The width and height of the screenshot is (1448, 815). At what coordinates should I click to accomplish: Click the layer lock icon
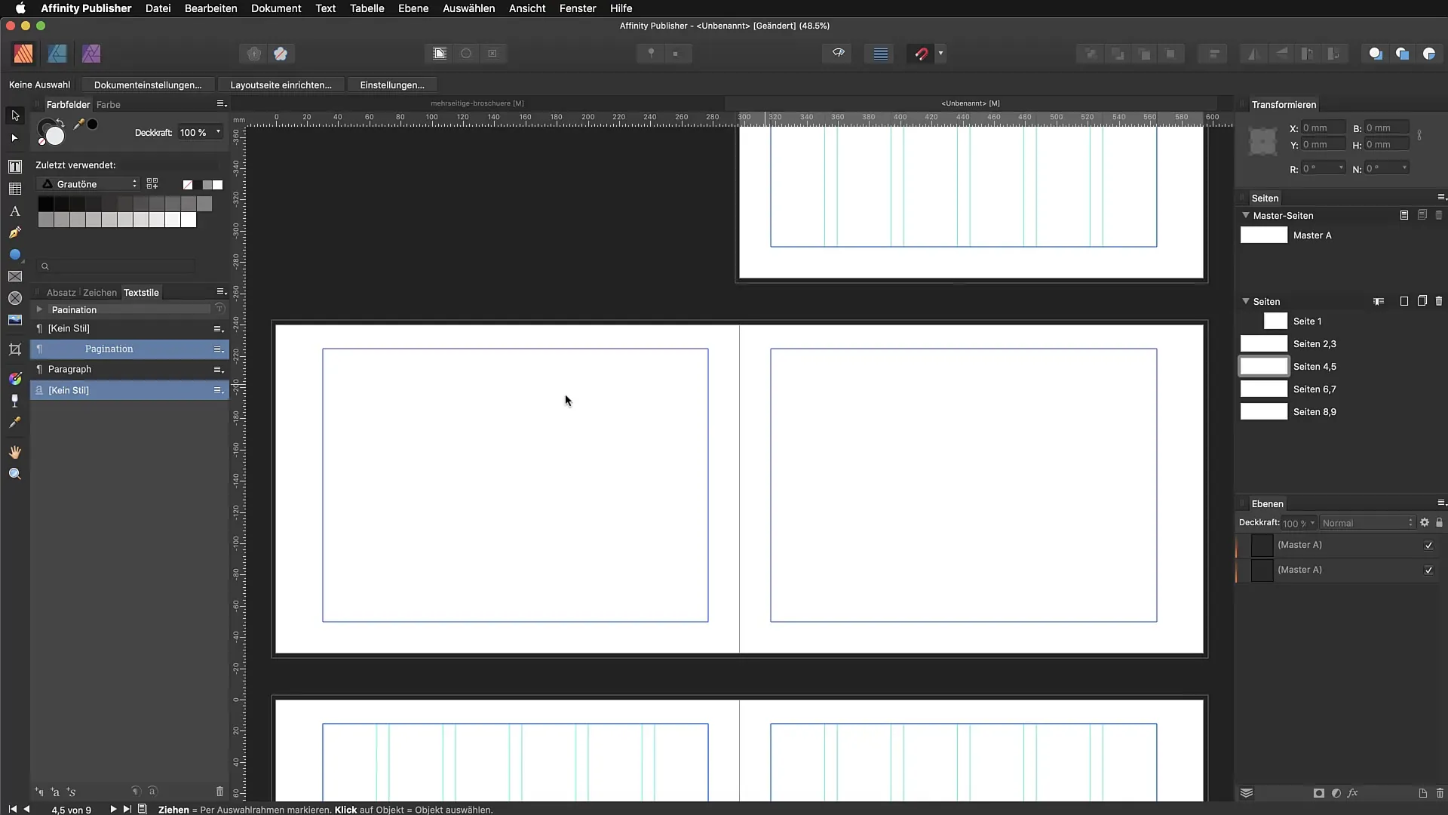click(x=1439, y=522)
